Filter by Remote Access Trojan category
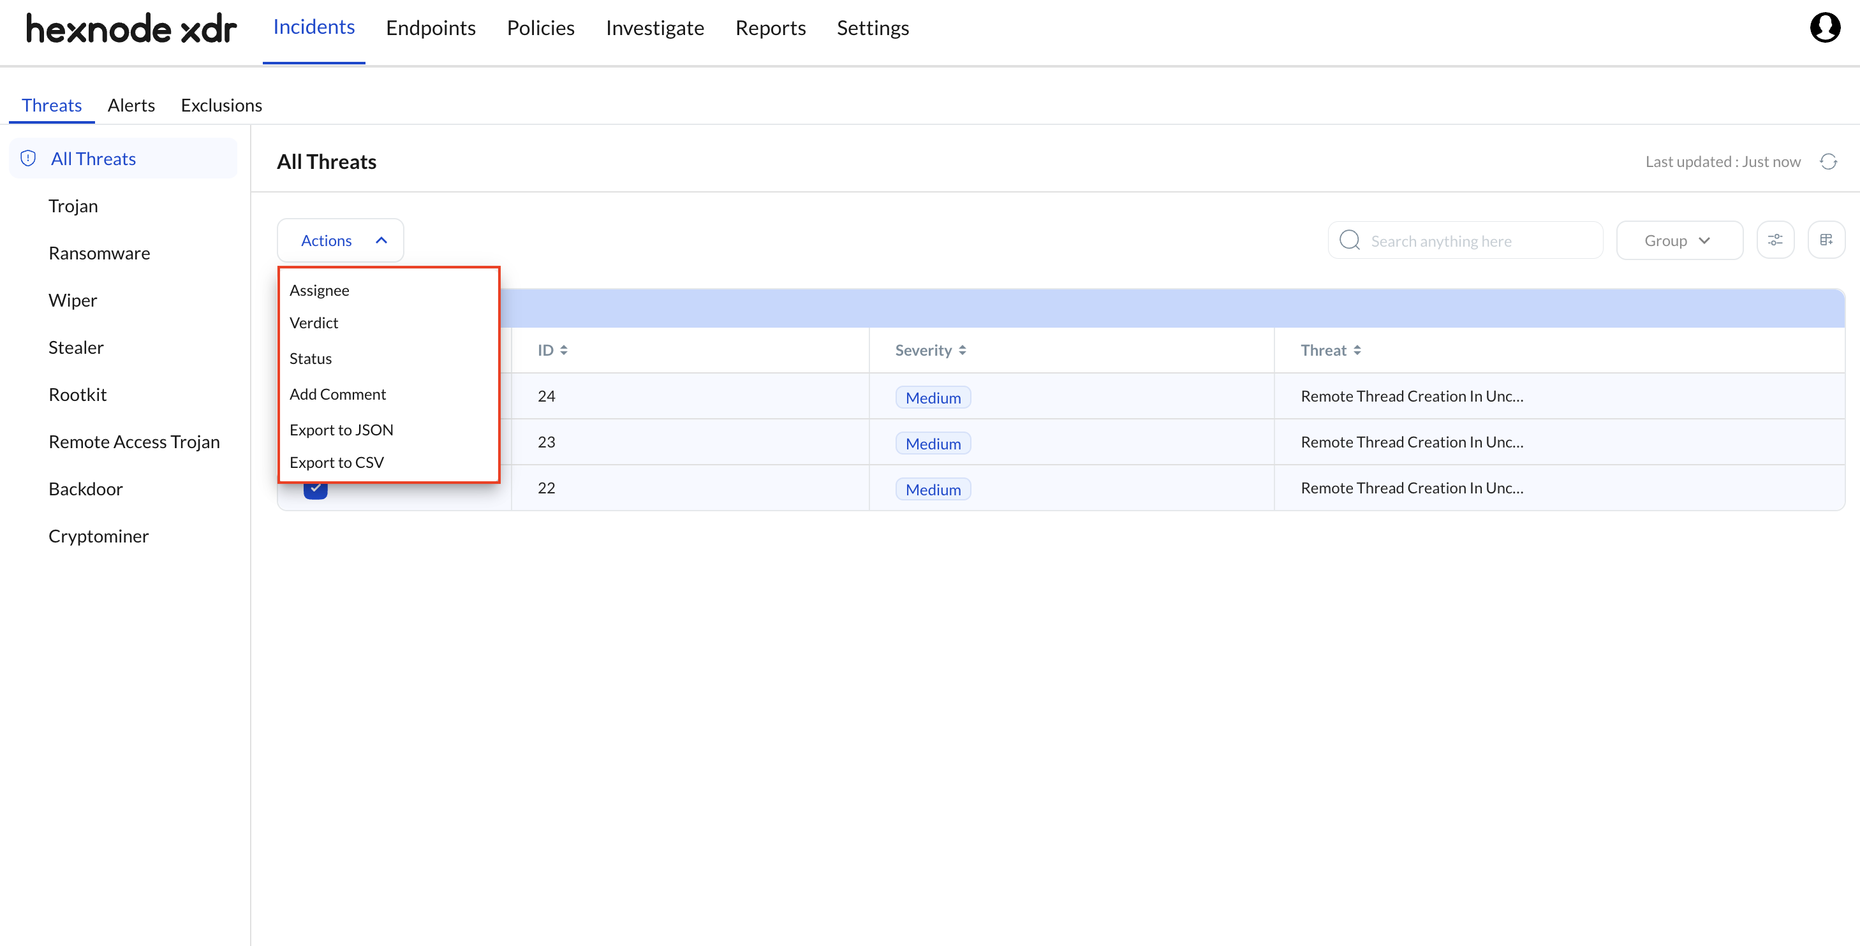 pyautogui.click(x=133, y=442)
